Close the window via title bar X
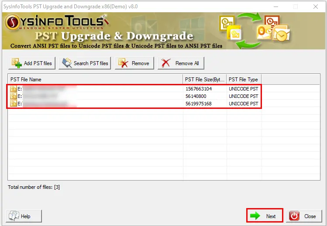327x226 pixels. point(316,7)
